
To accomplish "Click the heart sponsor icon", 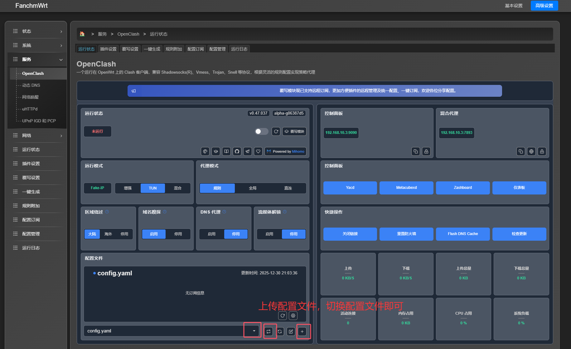I will 258,151.
